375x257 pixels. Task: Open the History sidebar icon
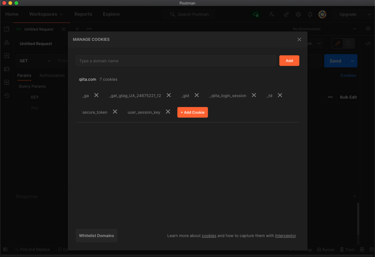coord(7,96)
